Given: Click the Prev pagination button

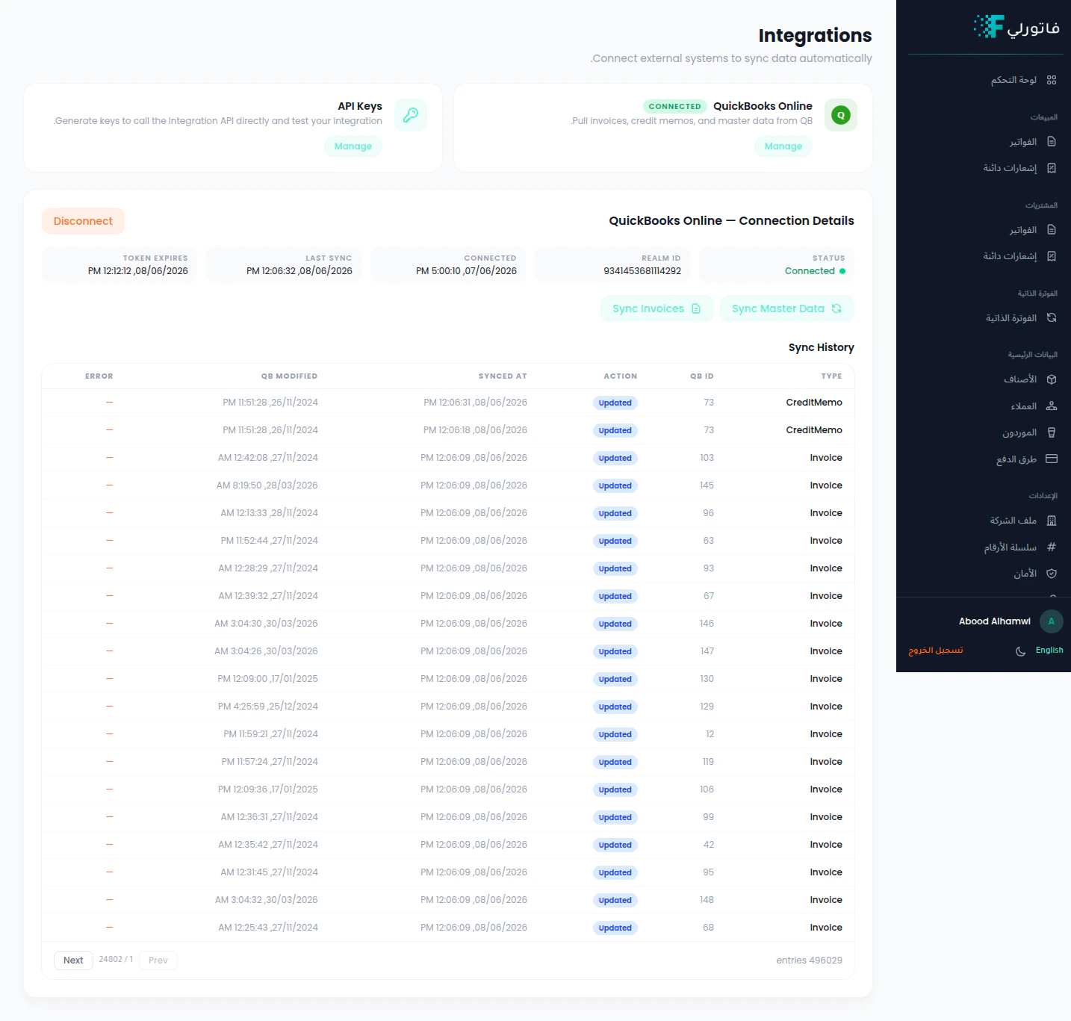Looking at the screenshot, I should click(158, 961).
